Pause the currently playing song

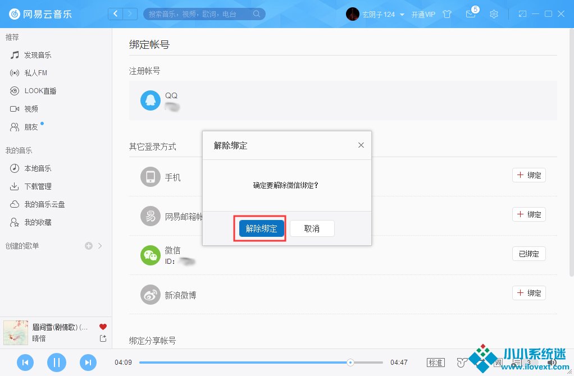(x=56, y=363)
